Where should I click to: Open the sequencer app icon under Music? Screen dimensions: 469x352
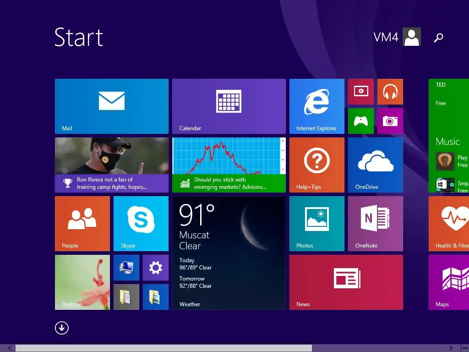445,185
